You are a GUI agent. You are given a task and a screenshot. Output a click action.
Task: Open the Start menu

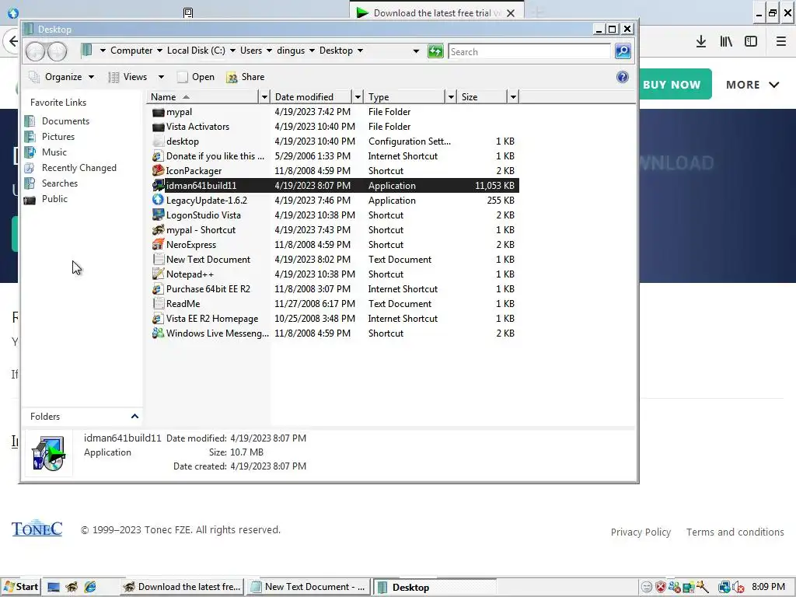click(x=21, y=588)
